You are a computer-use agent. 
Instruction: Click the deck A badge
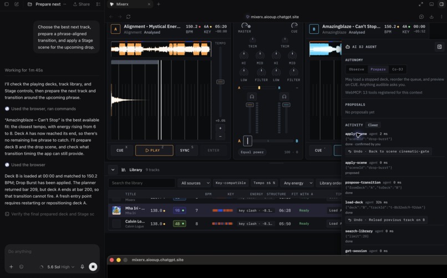(x=115, y=29)
